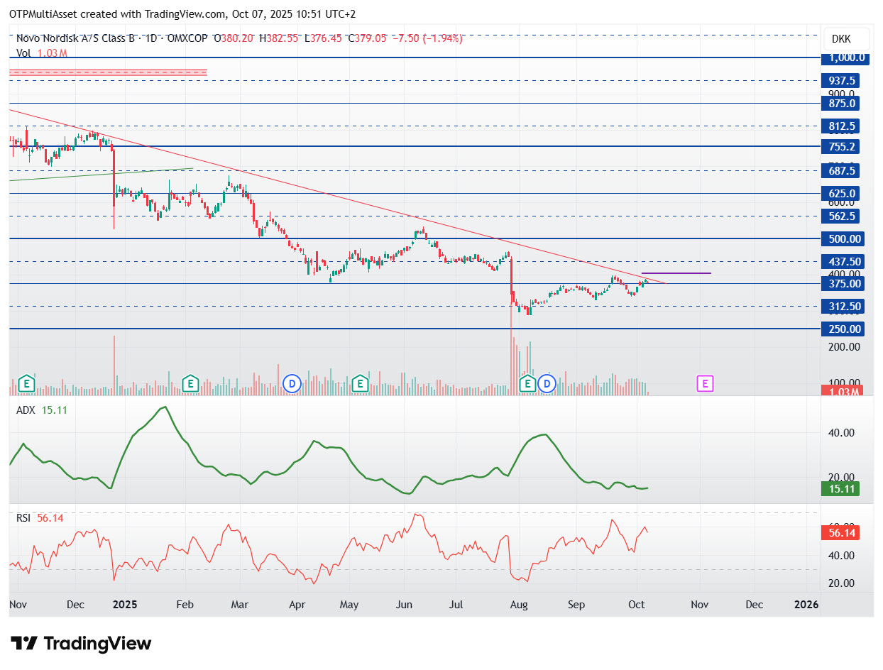Select the purple horizontal line near 400
Screen dimensions: 883x670
coord(676,273)
